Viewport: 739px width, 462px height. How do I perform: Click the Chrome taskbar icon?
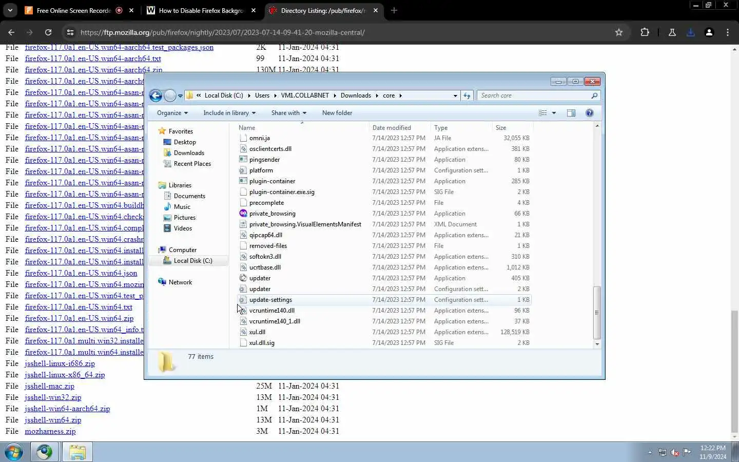tap(44, 452)
